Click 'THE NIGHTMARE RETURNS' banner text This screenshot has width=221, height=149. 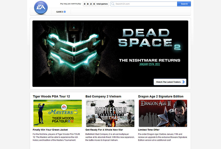pyautogui.click(x=149, y=60)
